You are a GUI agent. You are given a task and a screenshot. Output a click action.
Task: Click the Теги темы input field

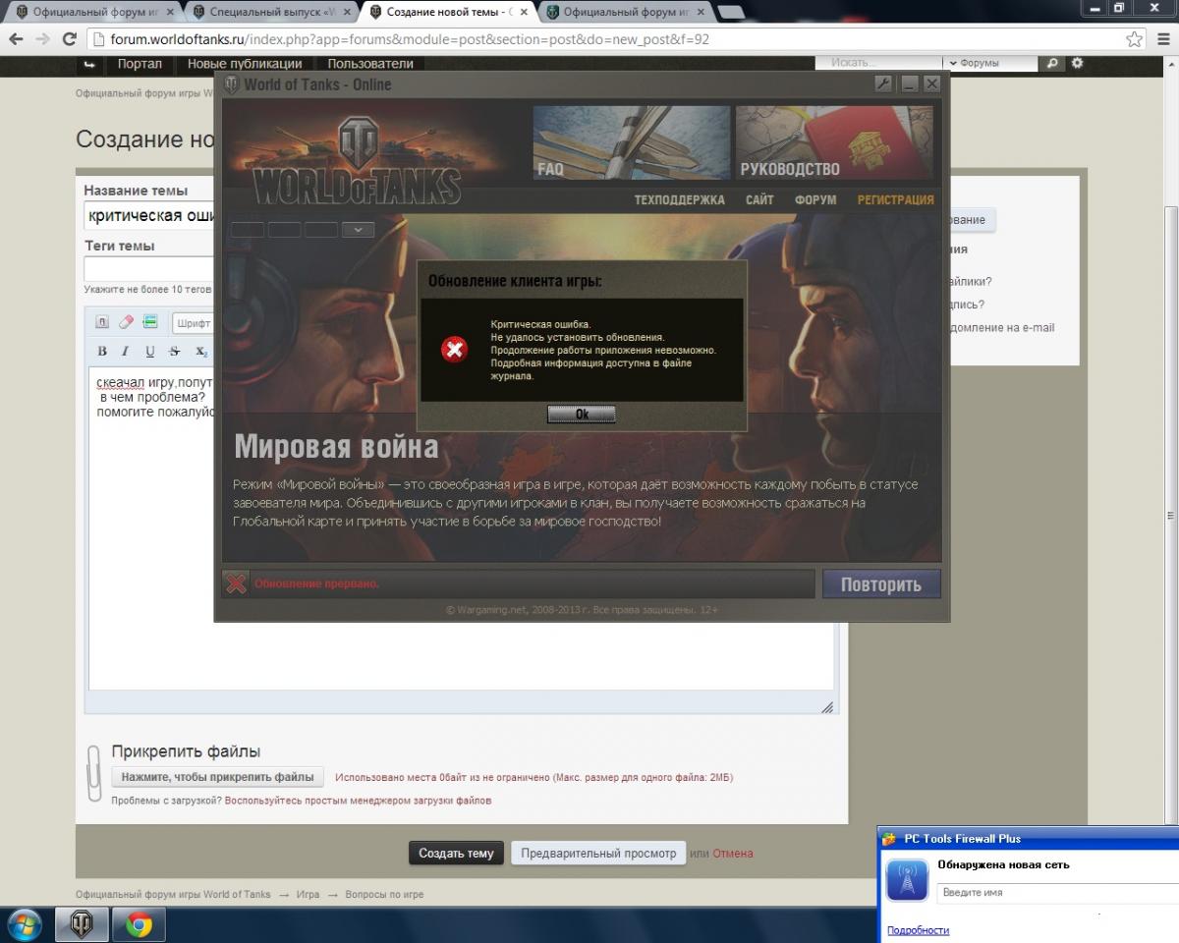pos(149,269)
